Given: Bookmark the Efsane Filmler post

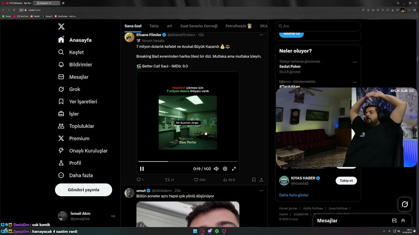Looking at the screenshot, I should click(x=254, y=180).
